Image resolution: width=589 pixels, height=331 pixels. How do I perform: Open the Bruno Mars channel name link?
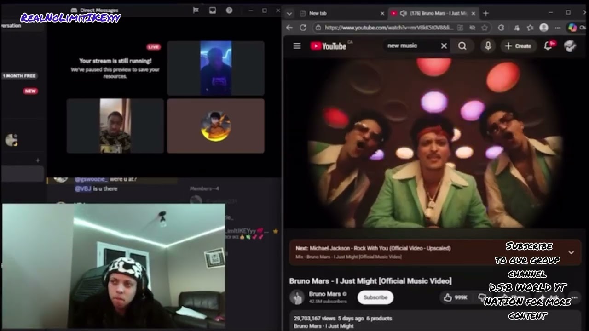(x=325, y=294)
